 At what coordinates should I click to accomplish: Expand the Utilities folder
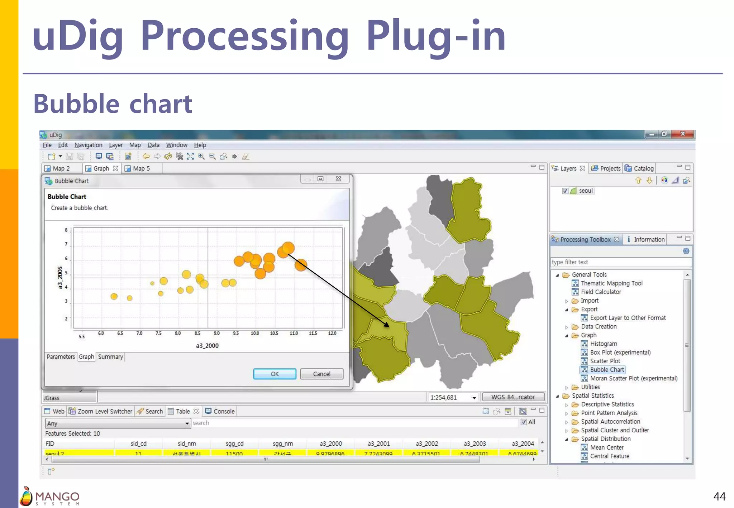click(x=567, y=388)
